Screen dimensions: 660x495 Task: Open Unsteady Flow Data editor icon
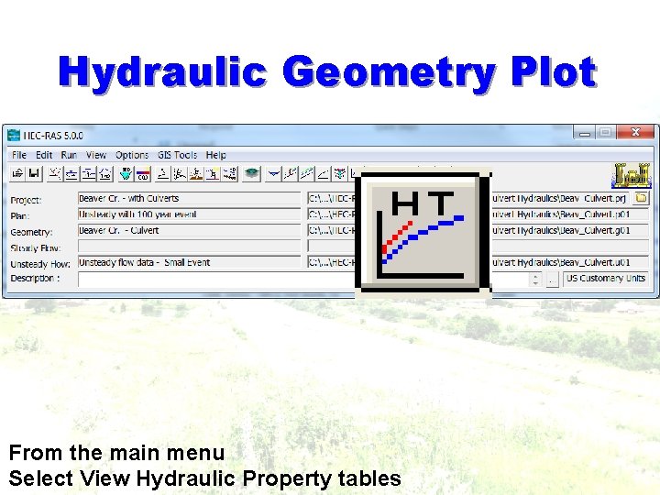pos(105,173)
